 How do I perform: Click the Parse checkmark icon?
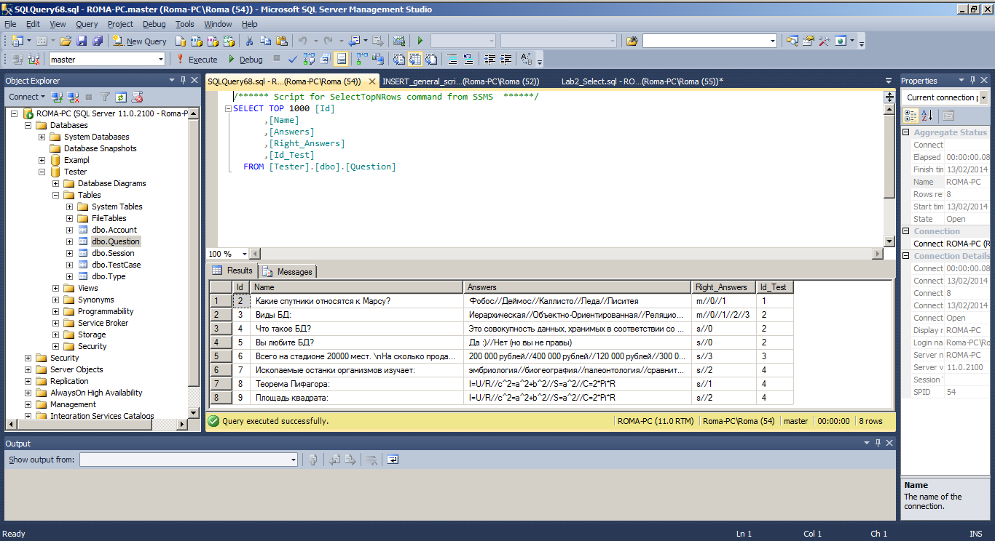292,60
